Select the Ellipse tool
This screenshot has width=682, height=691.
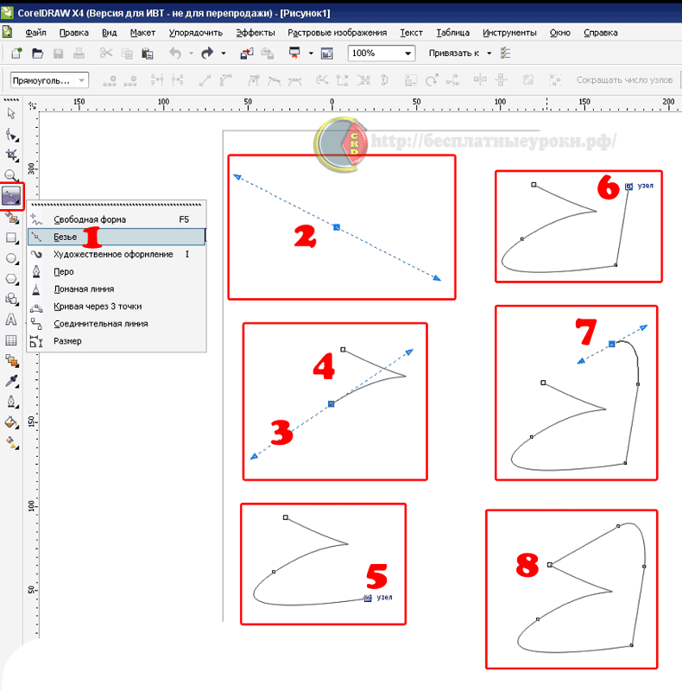click(11, 258)
